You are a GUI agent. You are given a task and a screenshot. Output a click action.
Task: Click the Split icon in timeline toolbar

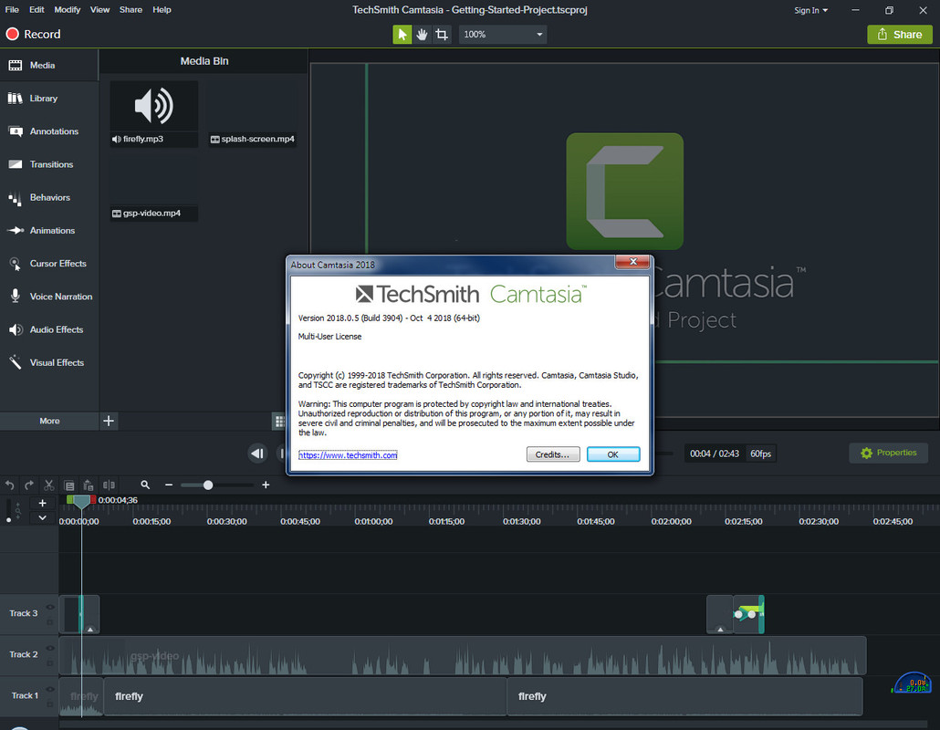[109, 485]
